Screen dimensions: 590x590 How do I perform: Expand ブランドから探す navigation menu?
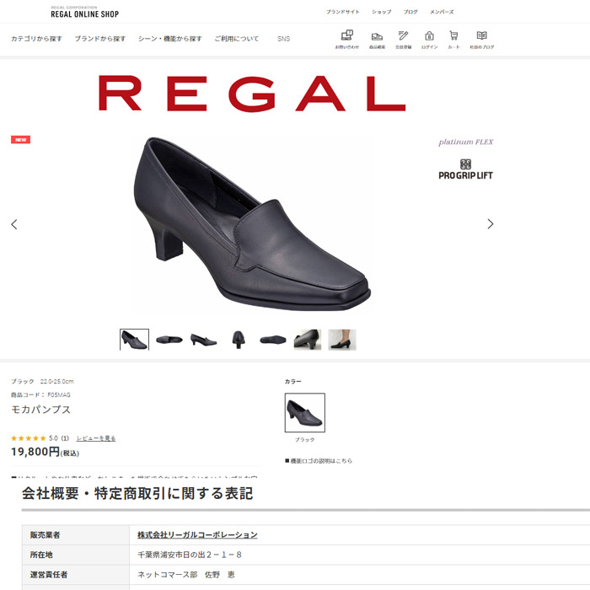100,39
